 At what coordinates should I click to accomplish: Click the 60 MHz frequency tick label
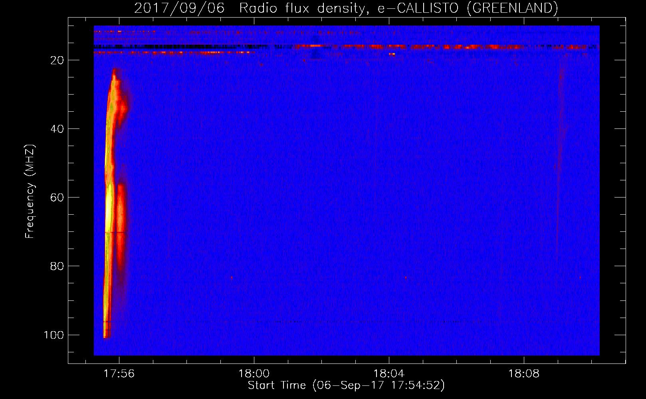pyautogui.click(x=57, y=198)
